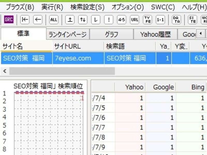This screenshot has height=155, width=207.
Task: Select the /7/5 date row
Action: pyautogui.click(x=149, y=108)
